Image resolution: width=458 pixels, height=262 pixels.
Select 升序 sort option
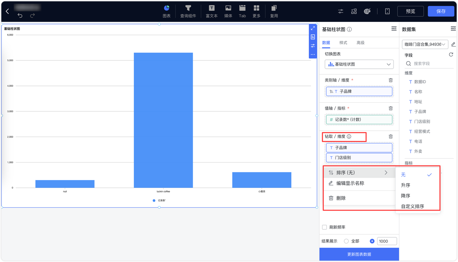pos(418,185)
